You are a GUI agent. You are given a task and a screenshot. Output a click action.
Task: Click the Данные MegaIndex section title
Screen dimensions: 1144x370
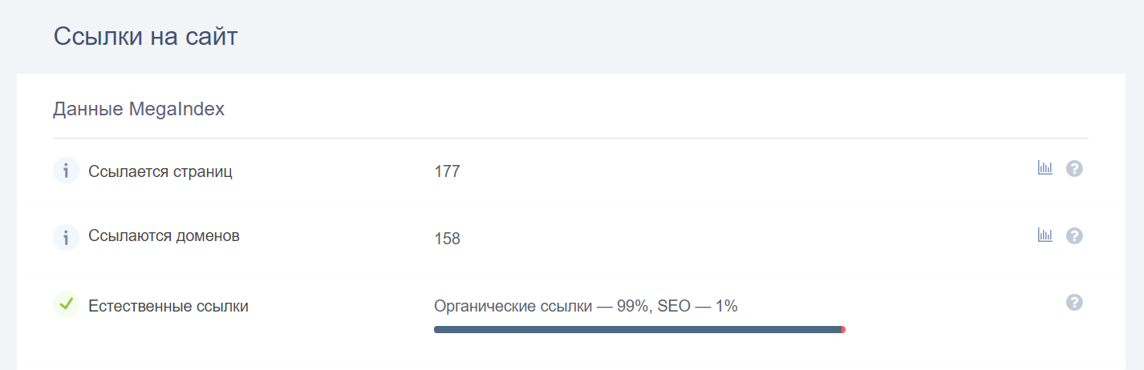point(139,110)
